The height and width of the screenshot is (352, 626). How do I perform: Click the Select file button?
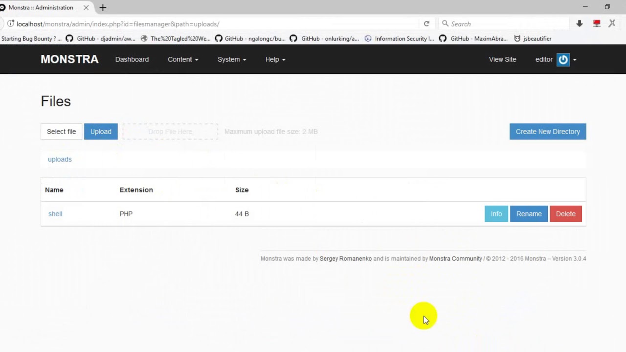click(x=62, y=132)
